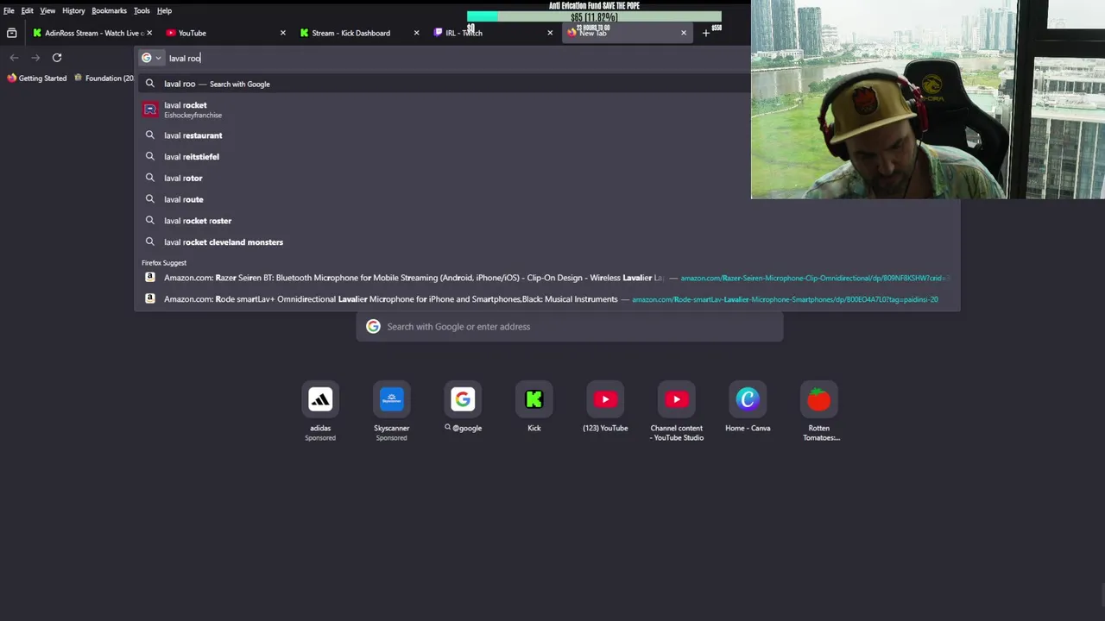Click the Back navigation arrow

point(14,58)
